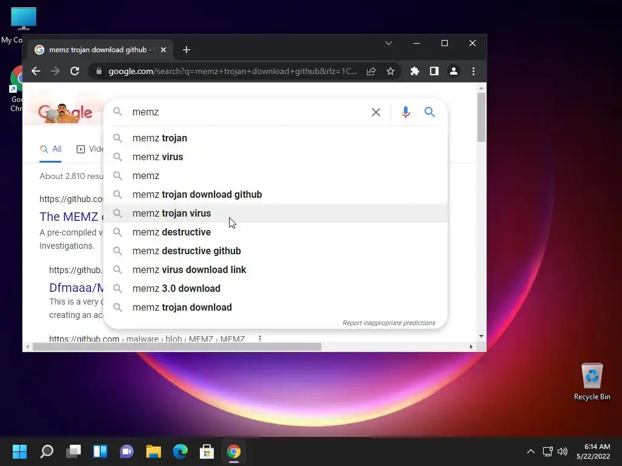Reload the page in Chrome

(x=75, y=72)
